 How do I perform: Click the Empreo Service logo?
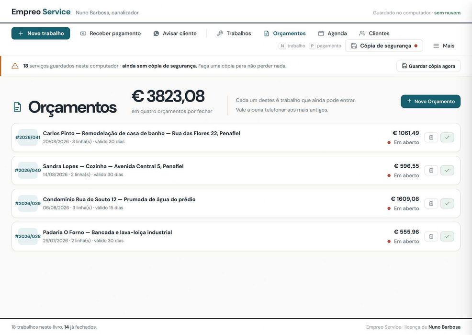click(41, 12)
